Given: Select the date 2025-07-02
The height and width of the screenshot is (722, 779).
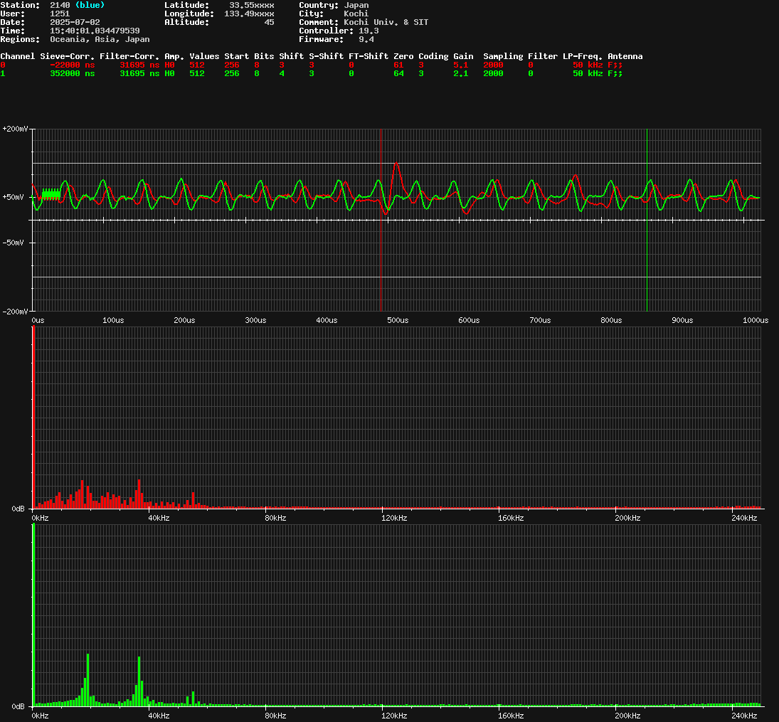Looking at the screenshot, I should 75,22.
